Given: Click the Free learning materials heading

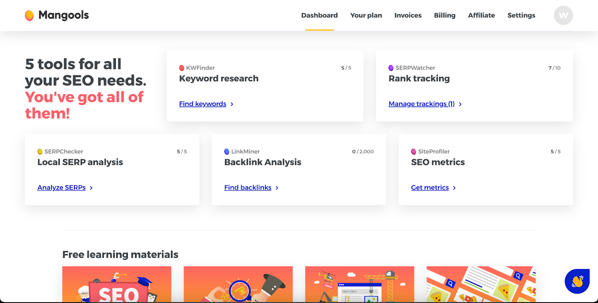Looking at the screenshot, I should click(120, 254).
